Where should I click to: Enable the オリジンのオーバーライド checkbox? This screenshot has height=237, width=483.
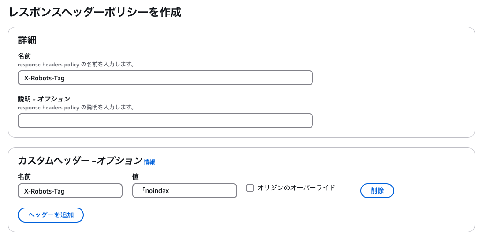[250, 188]
